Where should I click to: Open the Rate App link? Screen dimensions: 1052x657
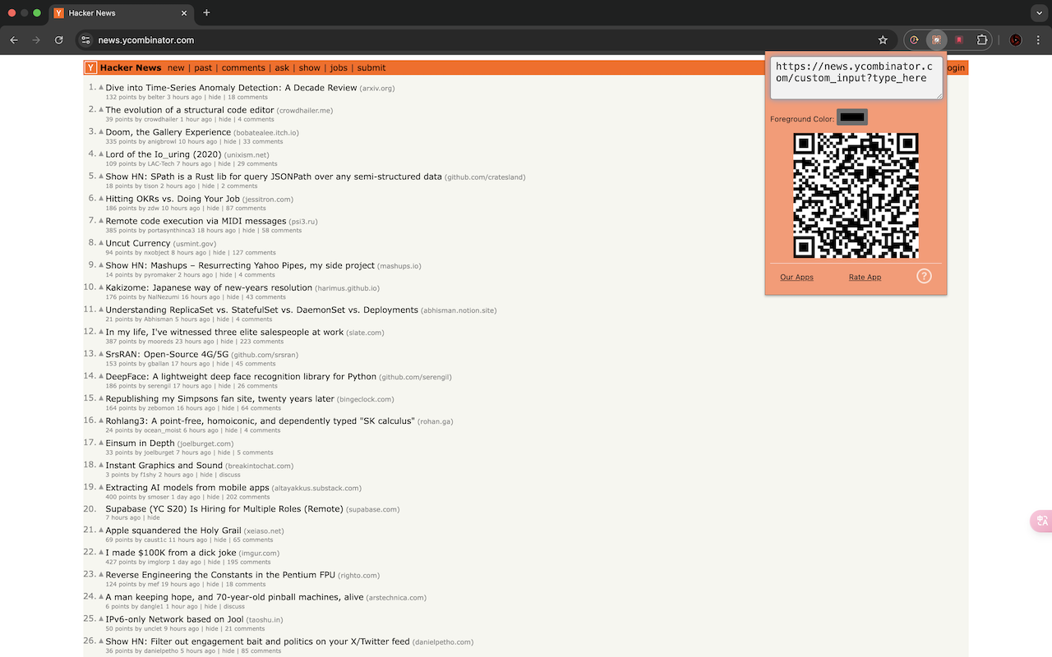click(865, 278)
